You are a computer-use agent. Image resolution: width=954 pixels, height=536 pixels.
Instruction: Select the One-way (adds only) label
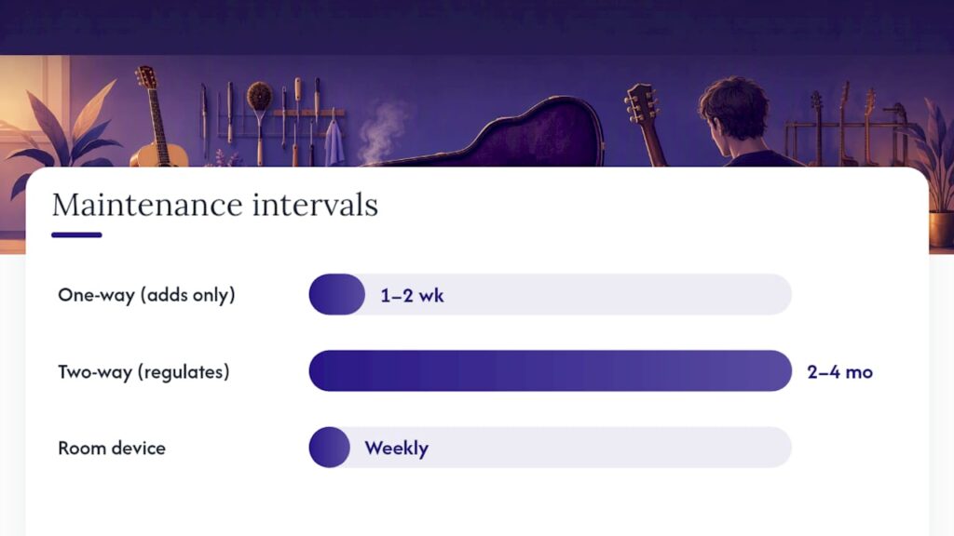point(146,295)
